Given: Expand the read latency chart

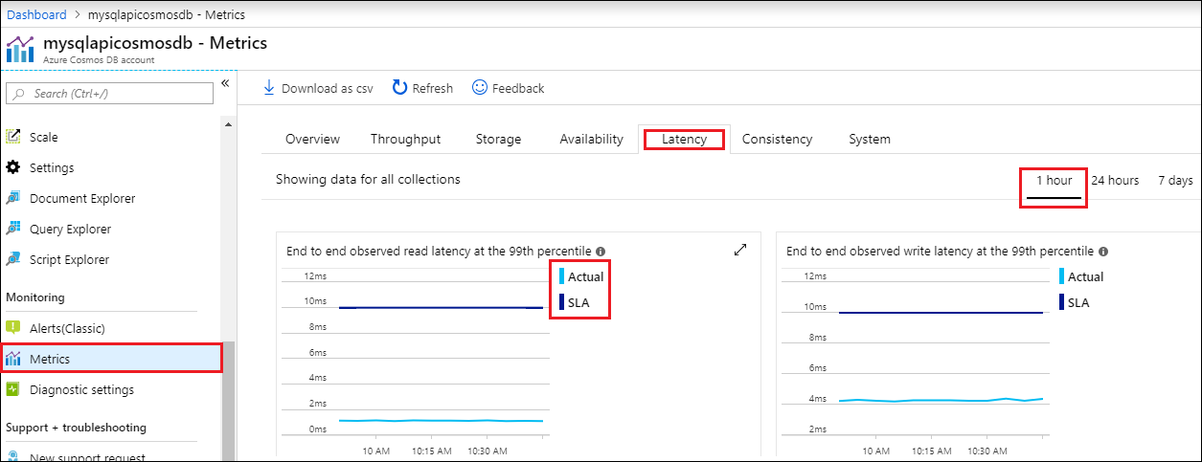Looking at the screenshot, I should pyautogui.click(x=740, y=250).
